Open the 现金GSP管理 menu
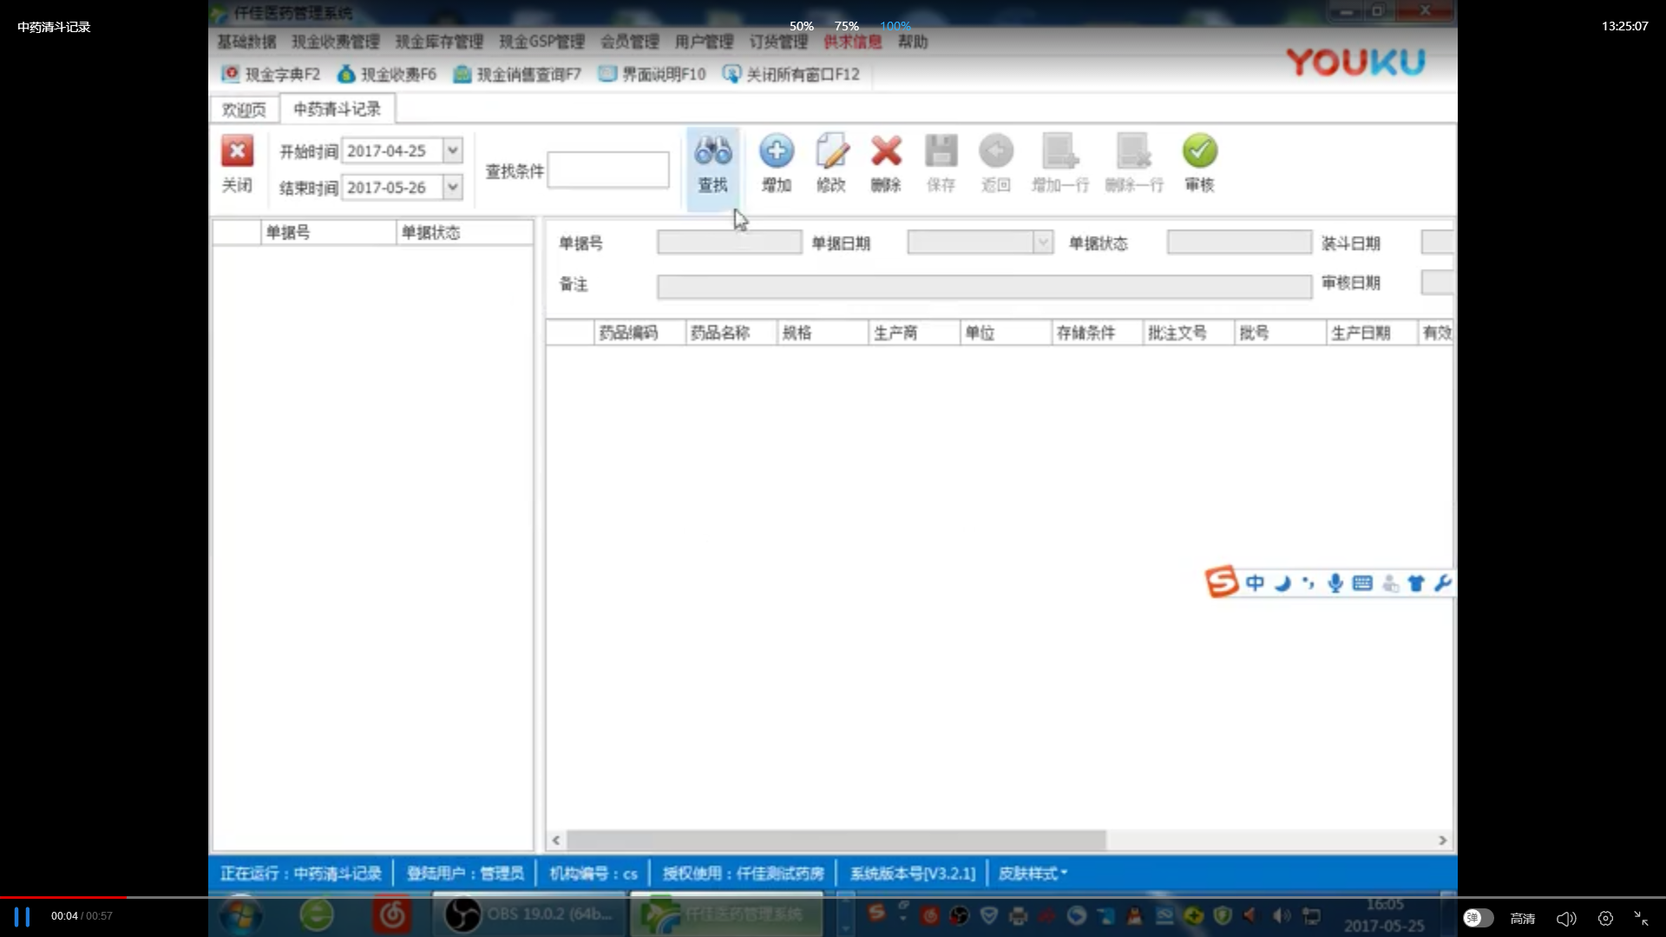The image size is (1666, 937). click(x=541, y=42)
